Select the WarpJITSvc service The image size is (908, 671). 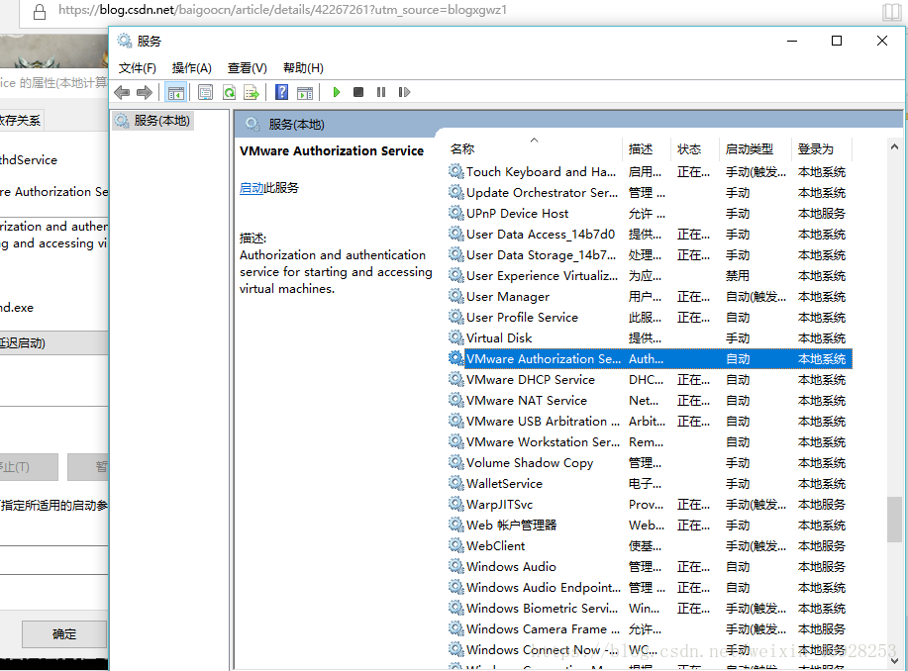[x=650, y=505]
